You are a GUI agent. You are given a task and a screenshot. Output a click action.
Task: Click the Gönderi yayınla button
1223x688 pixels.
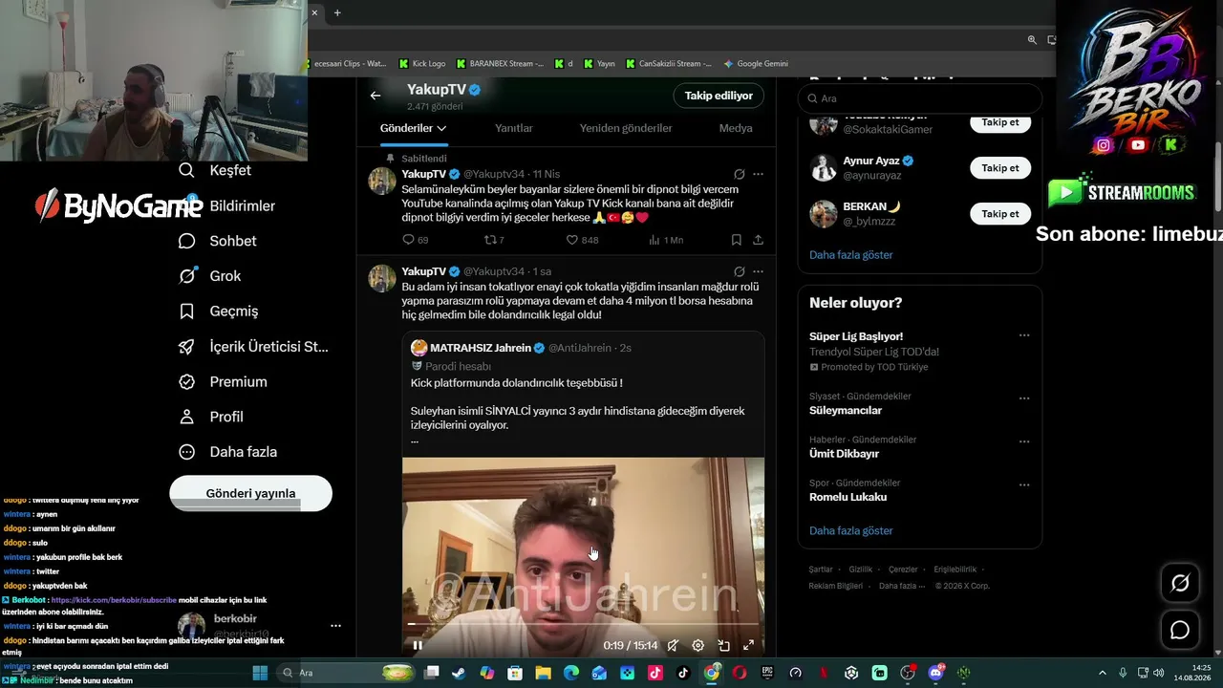250,493
